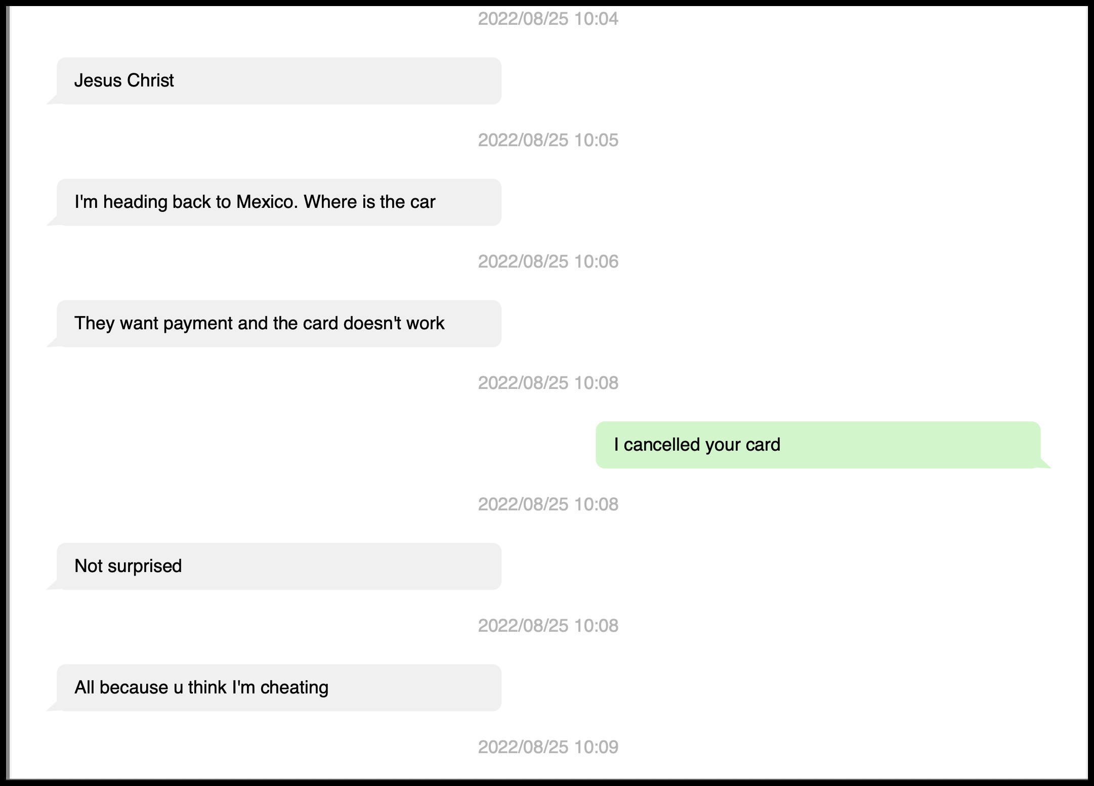Select the 10:08 timestamp above 'Not surprised'
The width and height of the screenshot is (1094, 786).
(548, 504)
